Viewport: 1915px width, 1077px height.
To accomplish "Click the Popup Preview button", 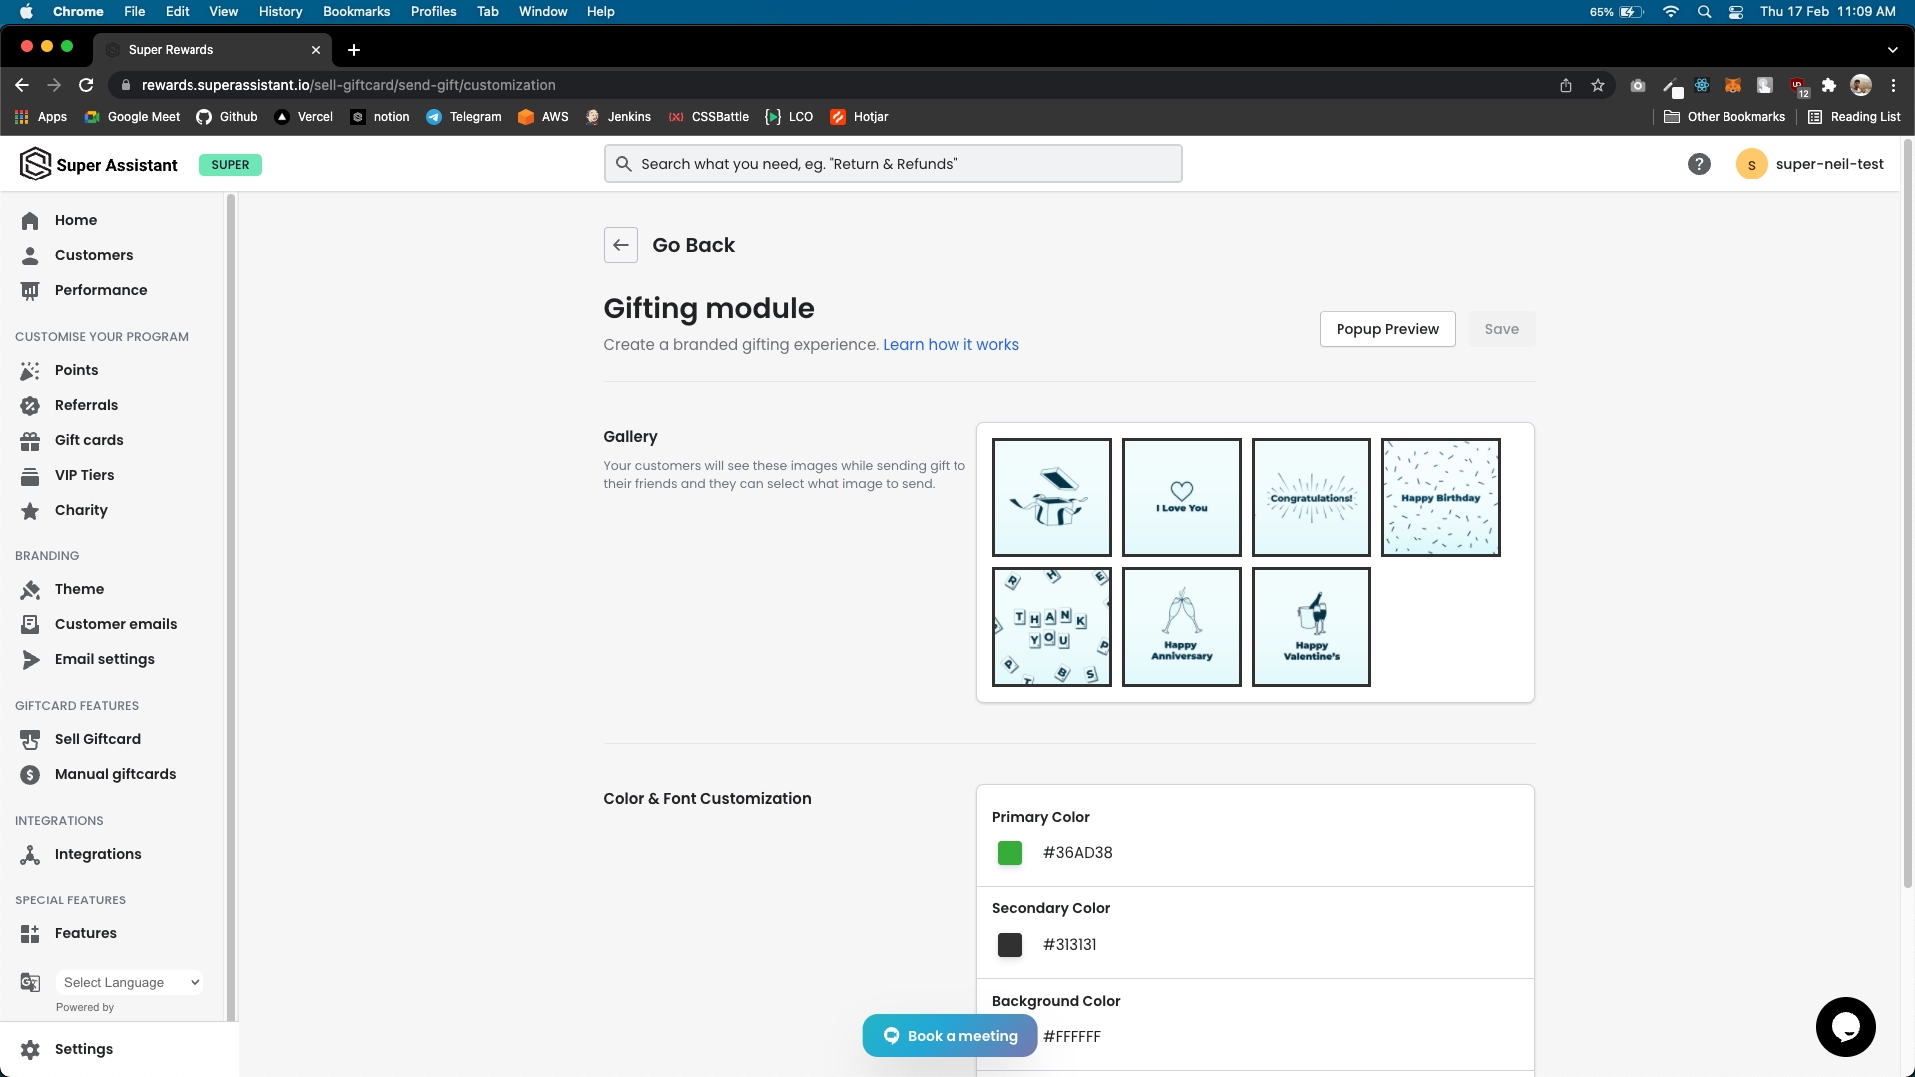I will (1386, 329).
